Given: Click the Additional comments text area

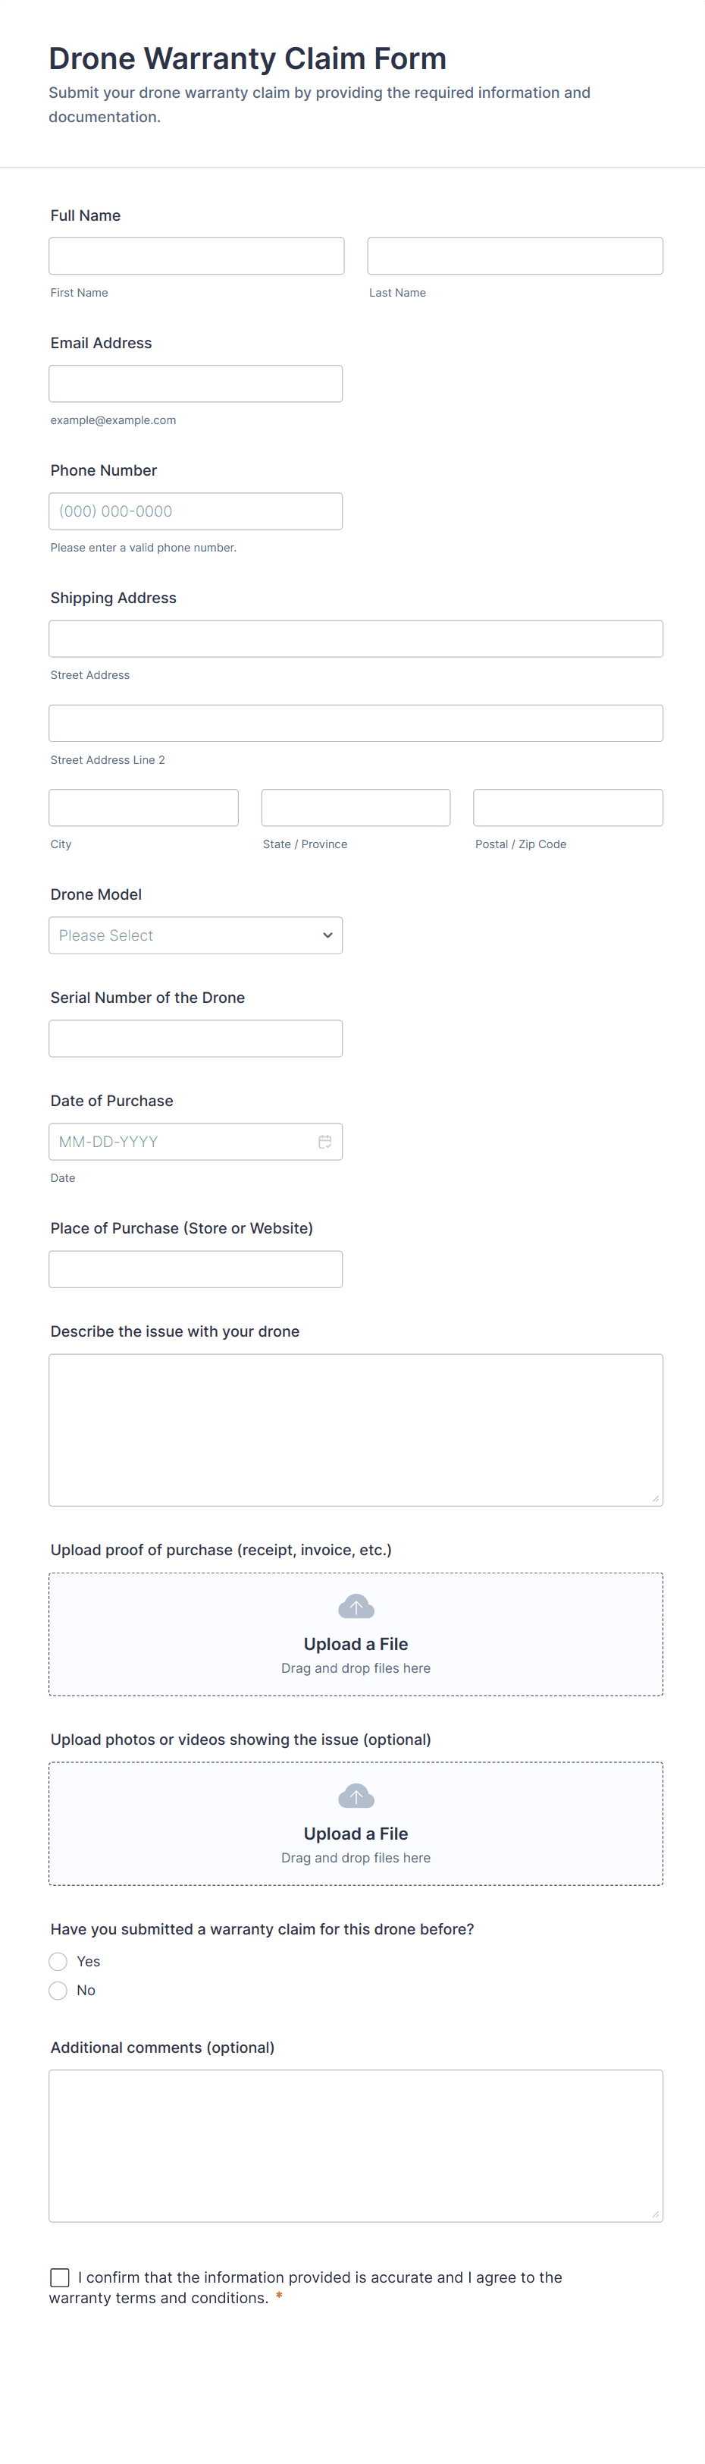Looking at the screenshot, I should (x=356, y=2145).
